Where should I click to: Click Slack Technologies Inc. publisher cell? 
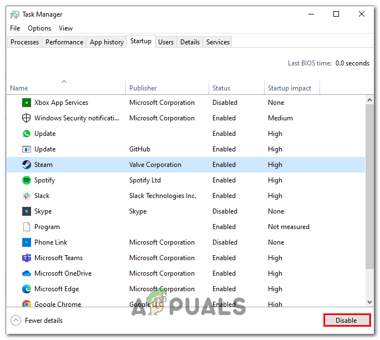point(163,196)
